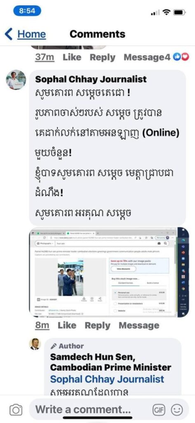Send Message to 37m ago commenter
The width and height of the screenshot is (195, 423).
(144, 57)
